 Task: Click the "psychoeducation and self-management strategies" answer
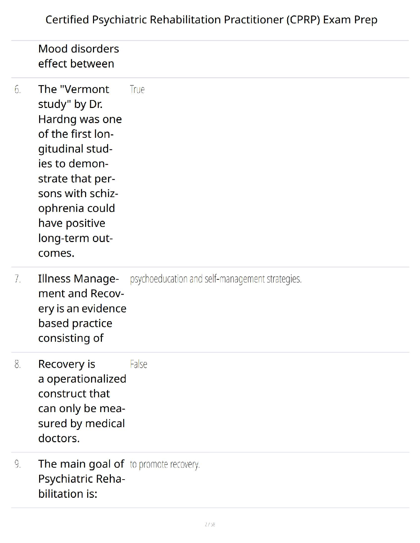(x=215, y=279)
